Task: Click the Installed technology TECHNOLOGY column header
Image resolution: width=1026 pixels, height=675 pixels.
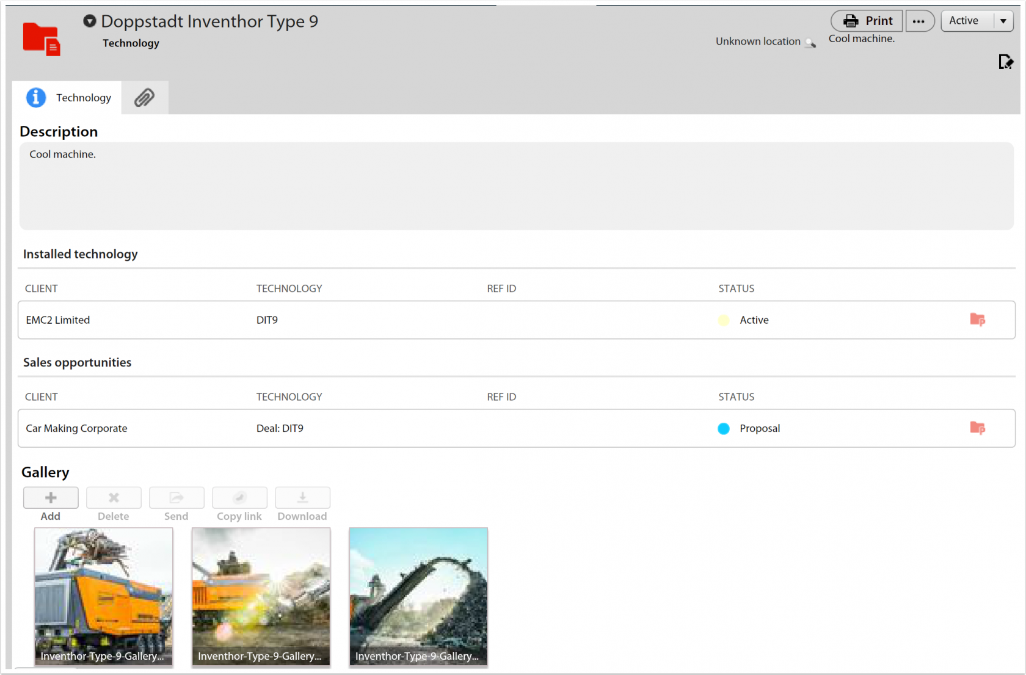Action: click(289, 288)
